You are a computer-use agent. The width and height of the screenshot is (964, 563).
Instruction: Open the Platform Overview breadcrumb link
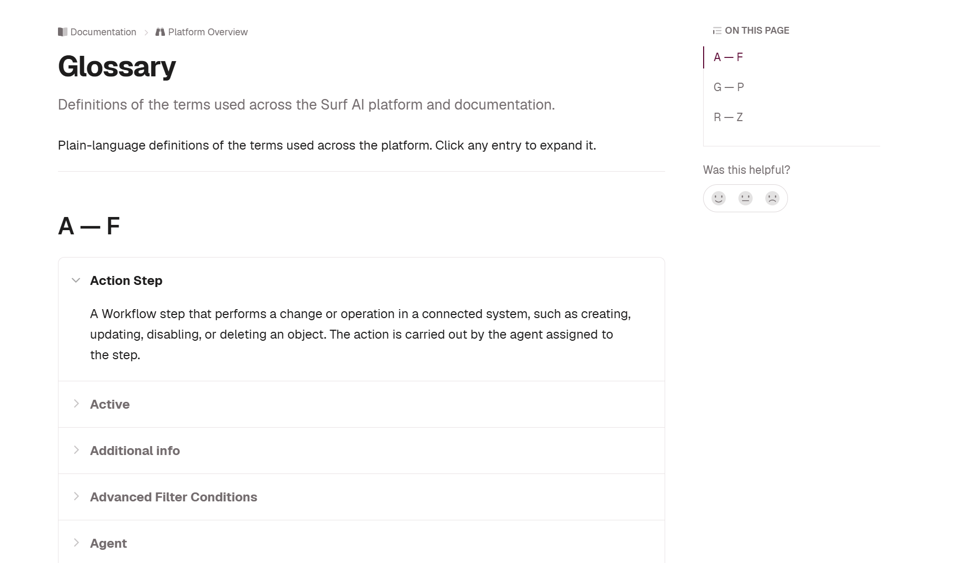[208, 32]
